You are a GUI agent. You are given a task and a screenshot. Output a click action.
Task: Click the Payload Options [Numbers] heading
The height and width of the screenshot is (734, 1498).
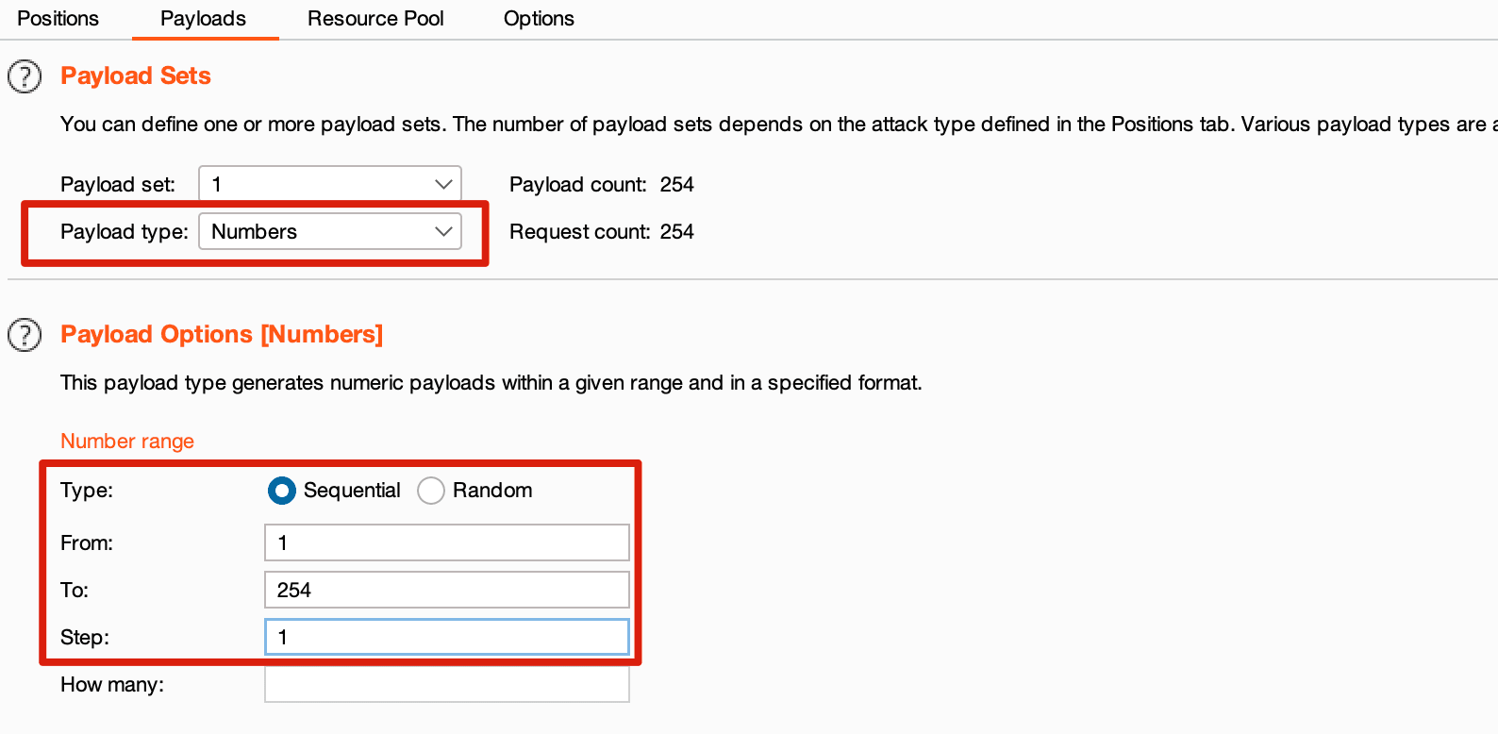tap(222, 334)
